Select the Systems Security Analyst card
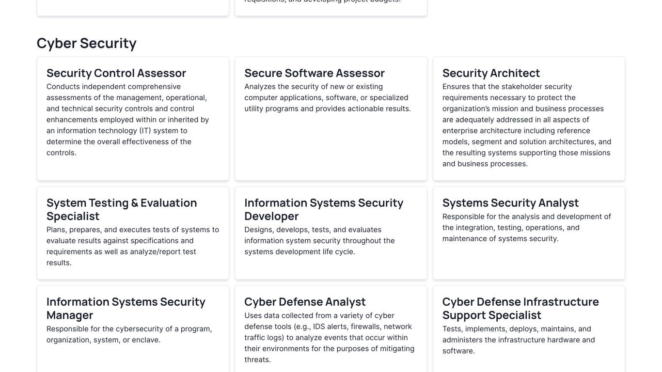662x372 pixels. (529, 233)
